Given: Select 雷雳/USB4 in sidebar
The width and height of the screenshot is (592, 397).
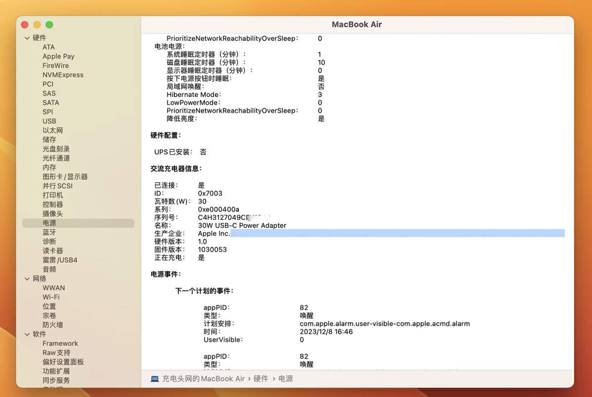Looking at the screenshot, I should [60, 260].
